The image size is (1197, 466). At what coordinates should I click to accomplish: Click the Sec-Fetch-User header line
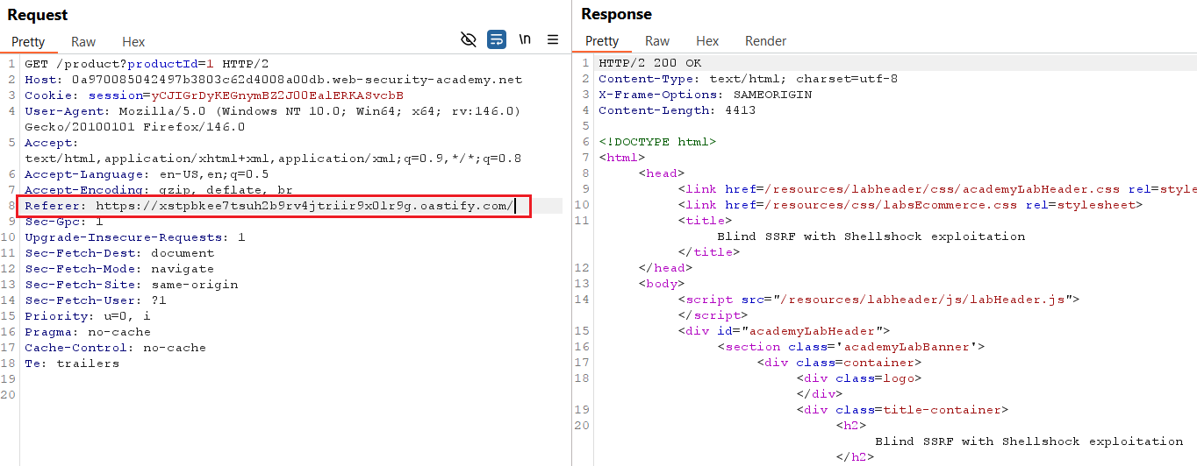click(96, 300)
